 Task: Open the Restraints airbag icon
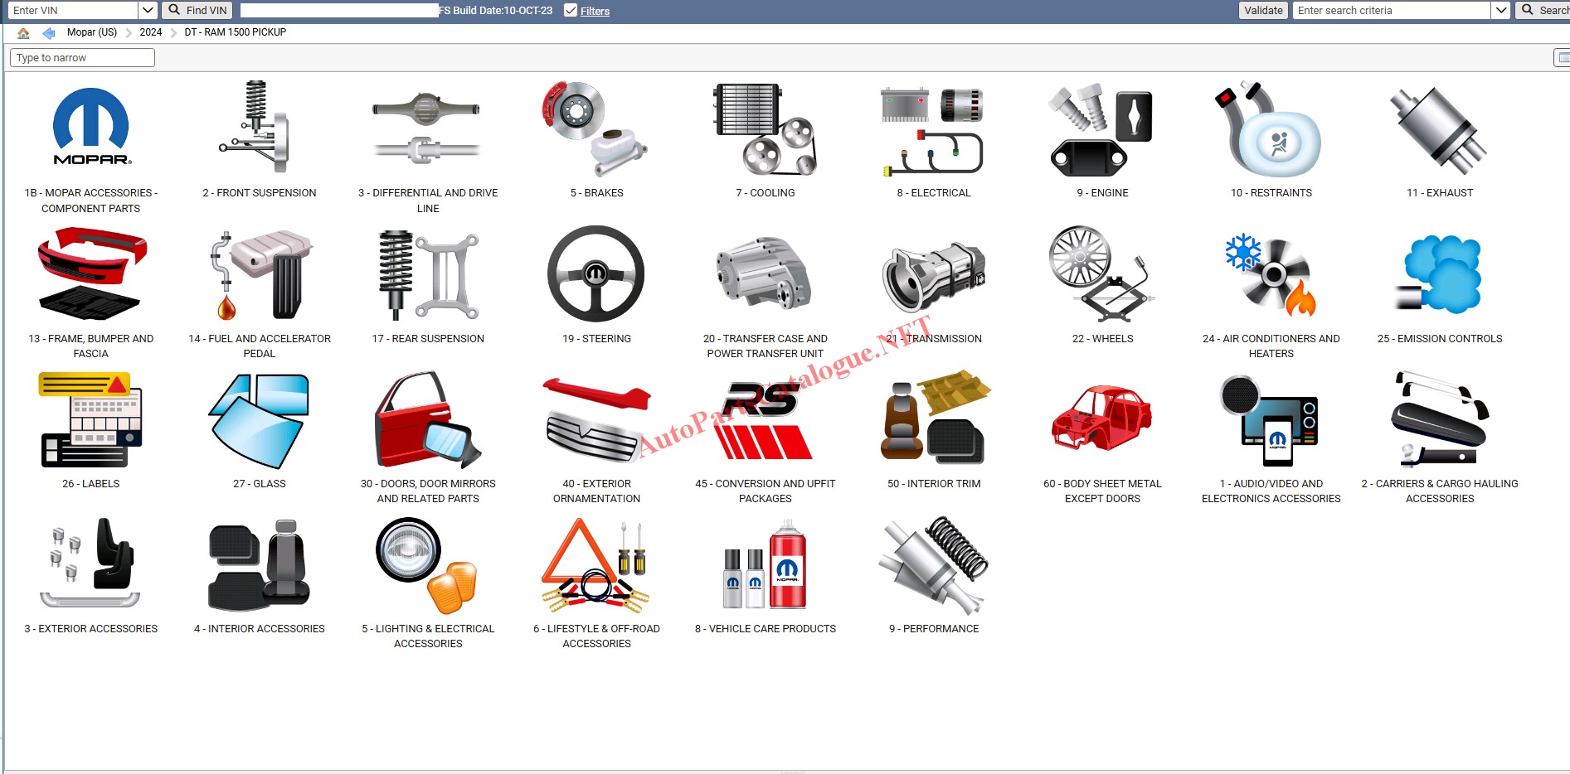tap(1270, 128)
